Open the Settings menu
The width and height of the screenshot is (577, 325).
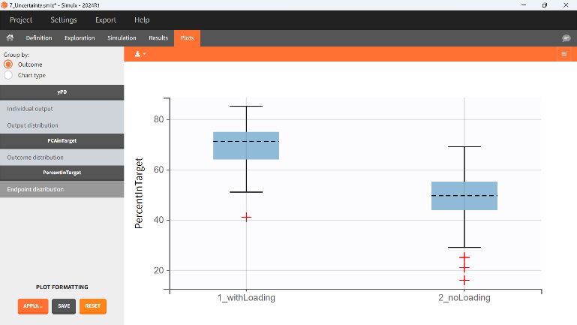click(64, 20)
